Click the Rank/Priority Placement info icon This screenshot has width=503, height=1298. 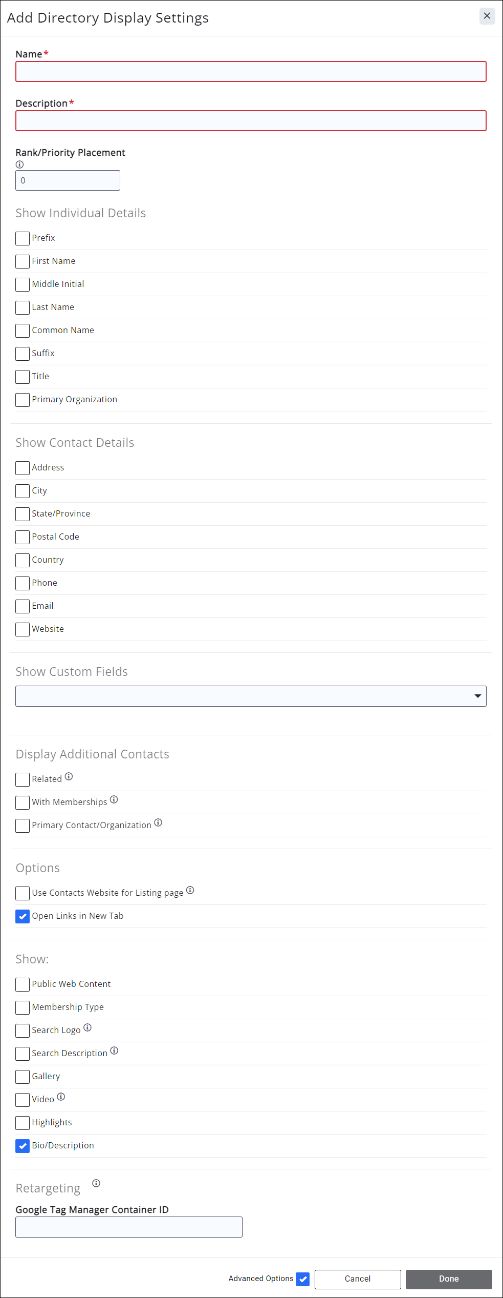point(19,164)
